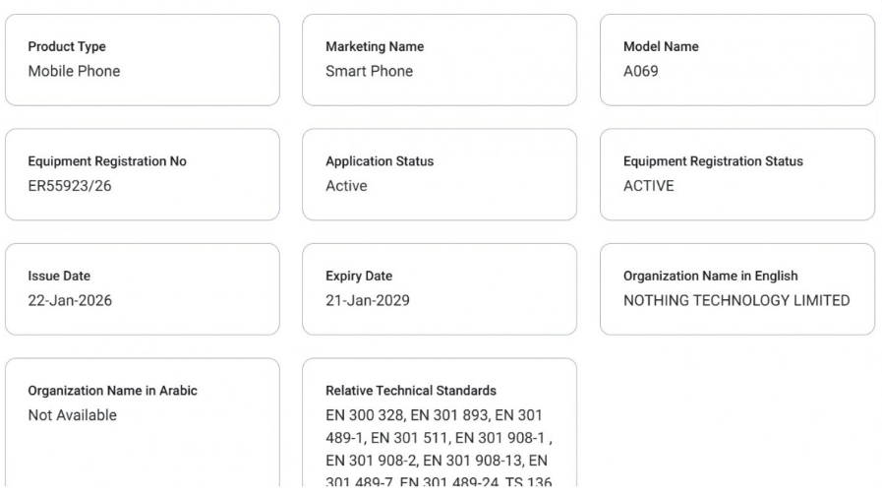The height and width of the screenshot is (496, 882).
Task: Click the Issue Date label
Action: [x=59, y=277]
